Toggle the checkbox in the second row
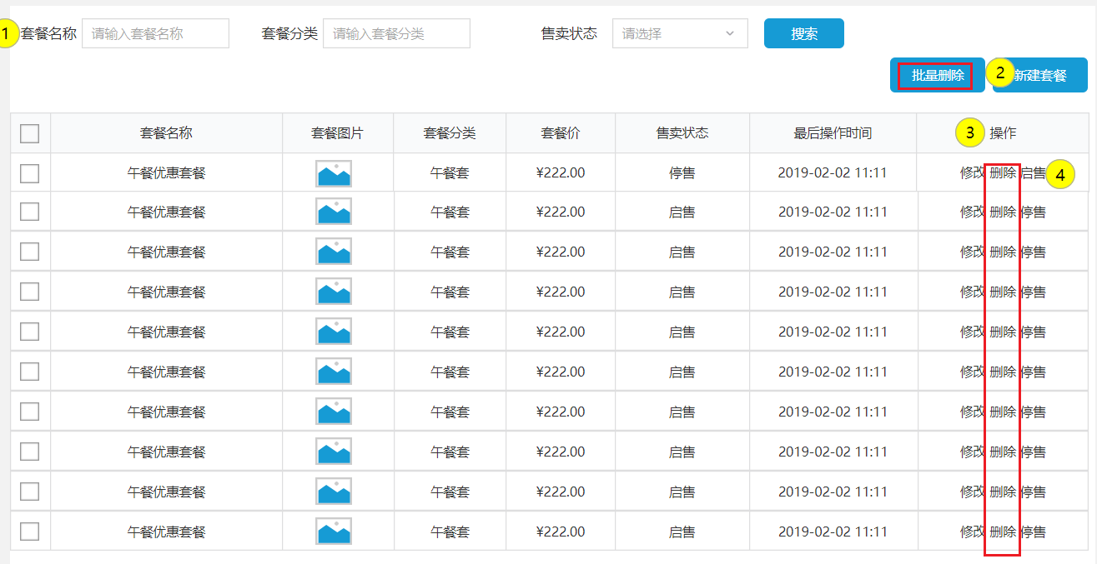 click(30, 212)
